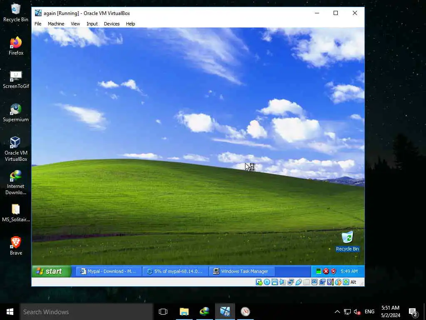This screenshot has height=320, width=426.
Task: Click the grayed shared folders icon in VirtualBox status bar
Action: tap(306, 282)
